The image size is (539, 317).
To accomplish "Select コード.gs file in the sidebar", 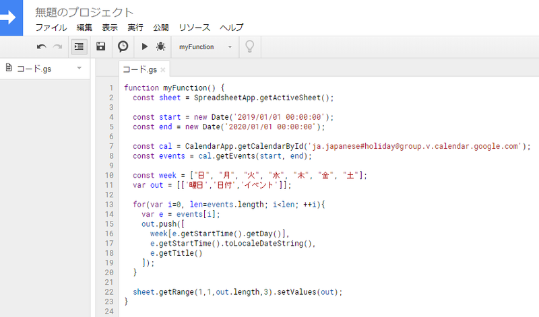I will coord(44,69).
